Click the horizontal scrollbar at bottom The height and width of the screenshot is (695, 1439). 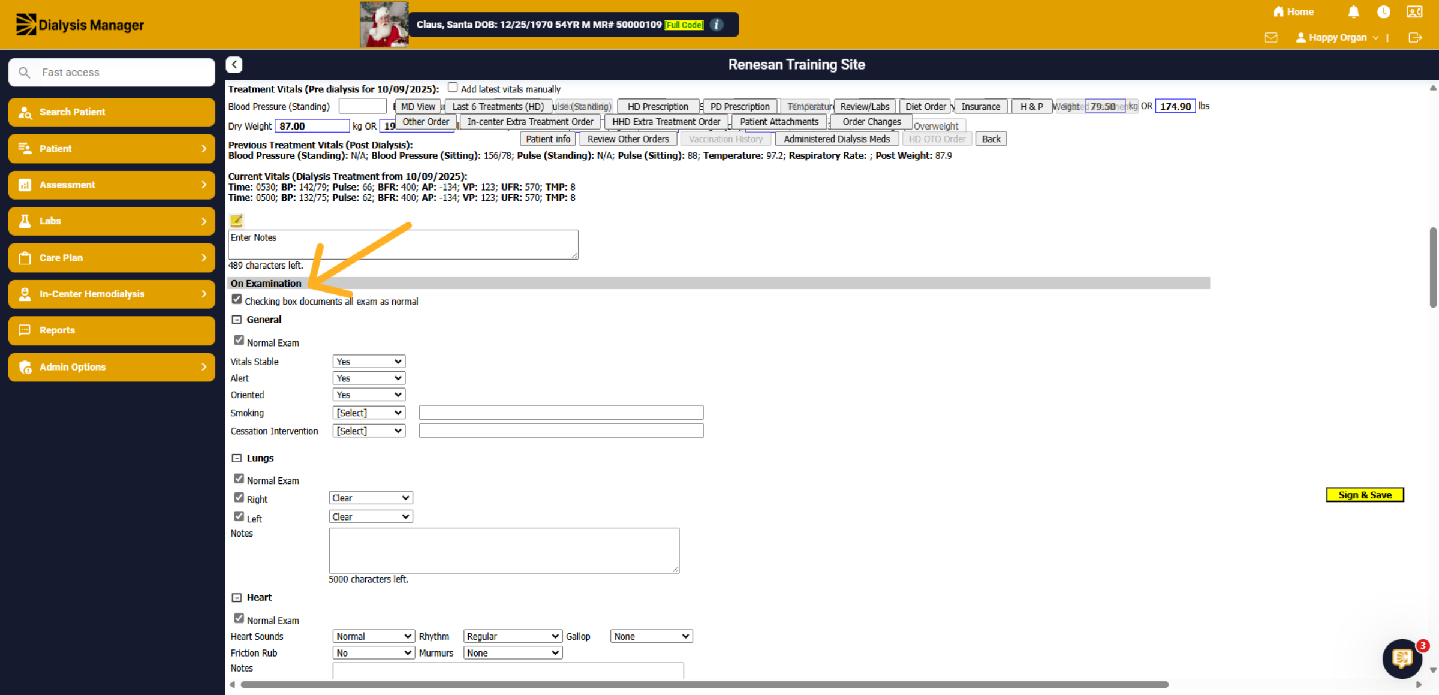click(x=705, y=684)
